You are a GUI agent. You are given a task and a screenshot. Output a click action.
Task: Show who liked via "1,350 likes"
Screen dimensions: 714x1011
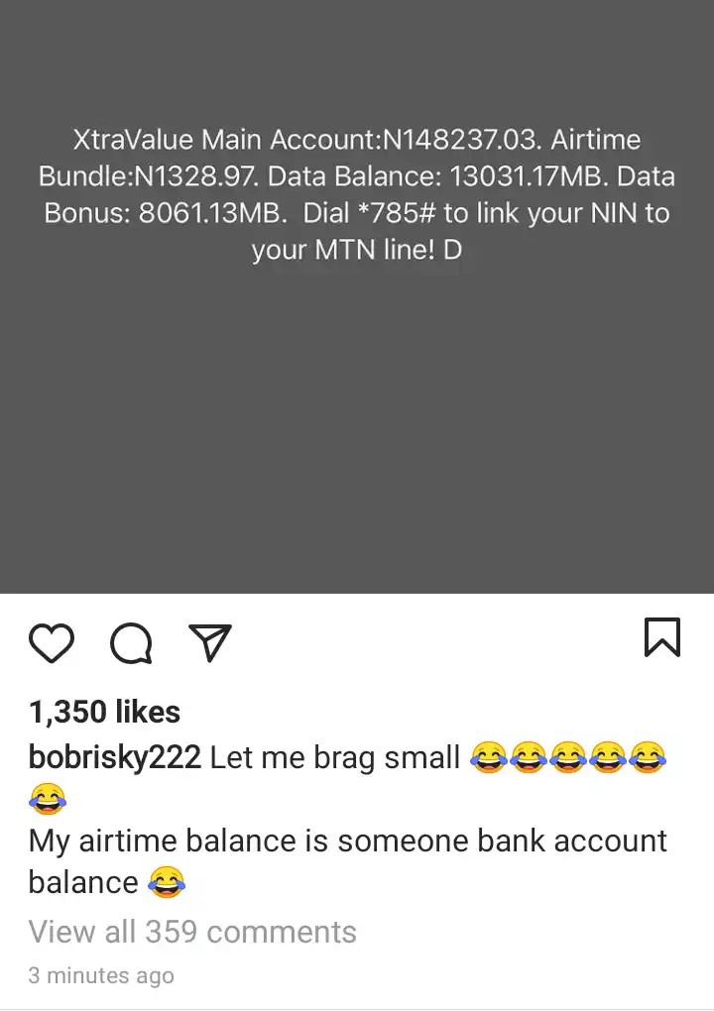pos(104,712)
